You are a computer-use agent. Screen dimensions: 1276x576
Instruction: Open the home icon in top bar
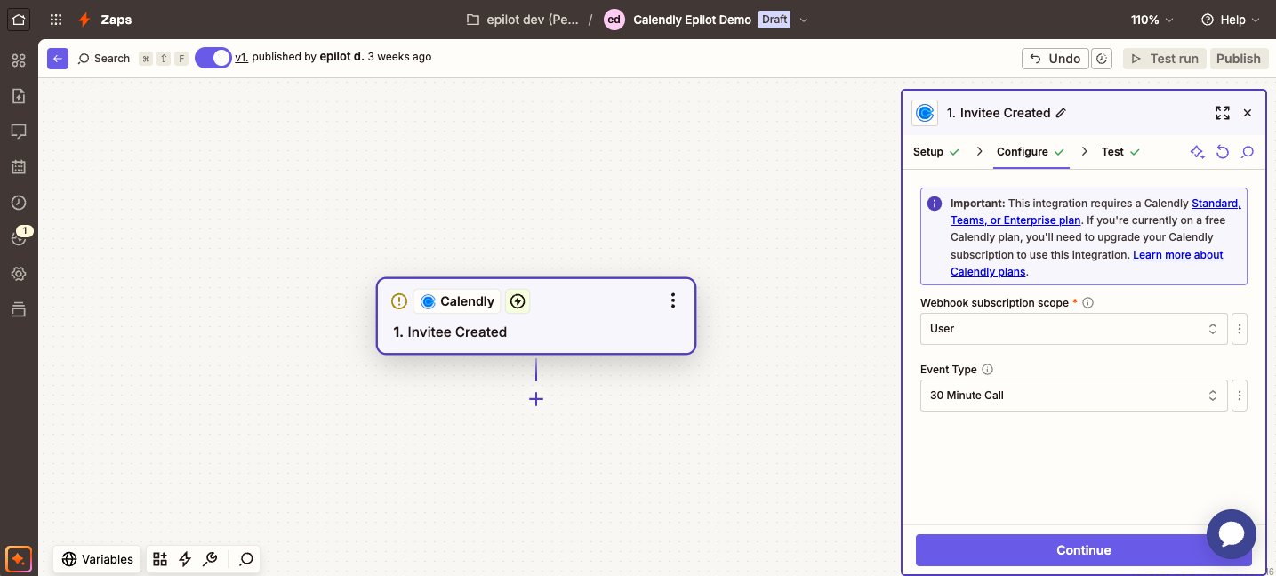click(19, 19)
